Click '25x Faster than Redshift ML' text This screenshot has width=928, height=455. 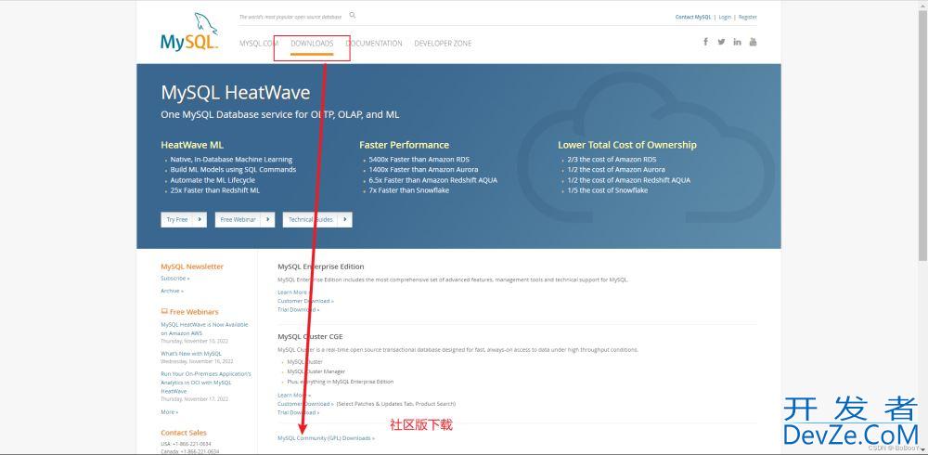point(215,190)
